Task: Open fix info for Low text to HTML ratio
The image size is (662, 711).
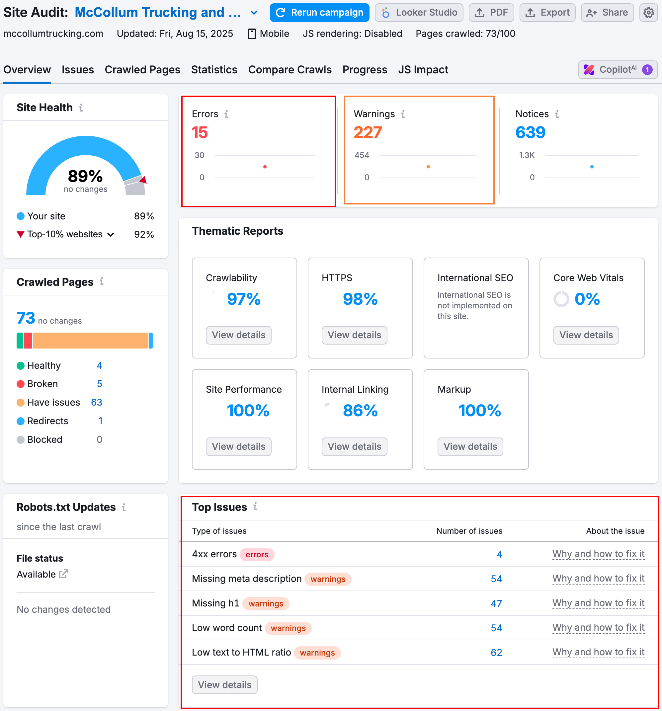Action: pyautogui.click(x=598, y=653)
